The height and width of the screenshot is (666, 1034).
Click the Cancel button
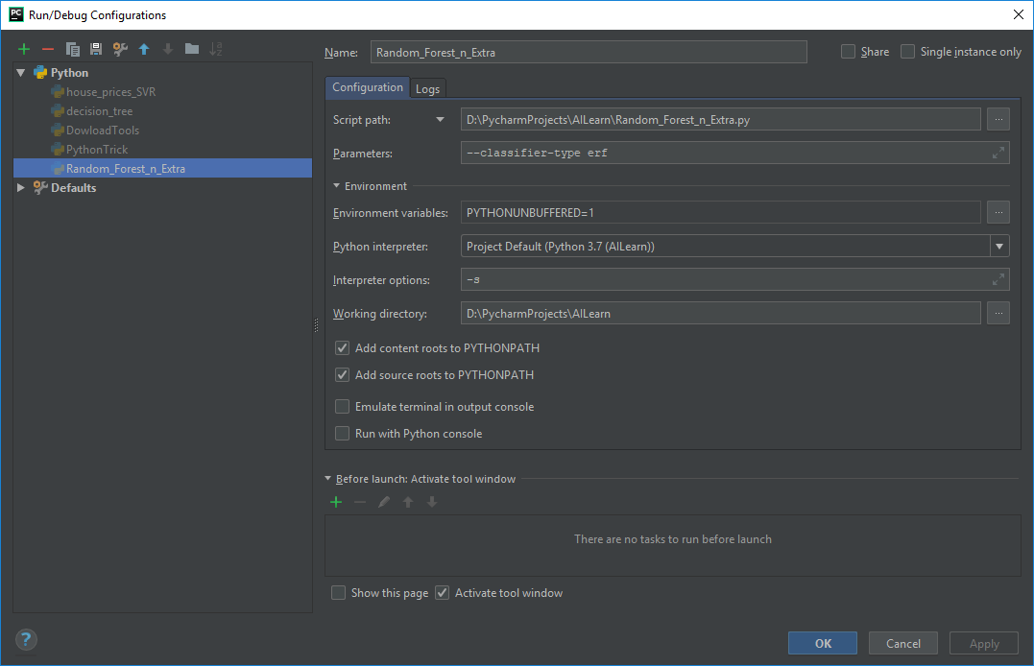902,643
